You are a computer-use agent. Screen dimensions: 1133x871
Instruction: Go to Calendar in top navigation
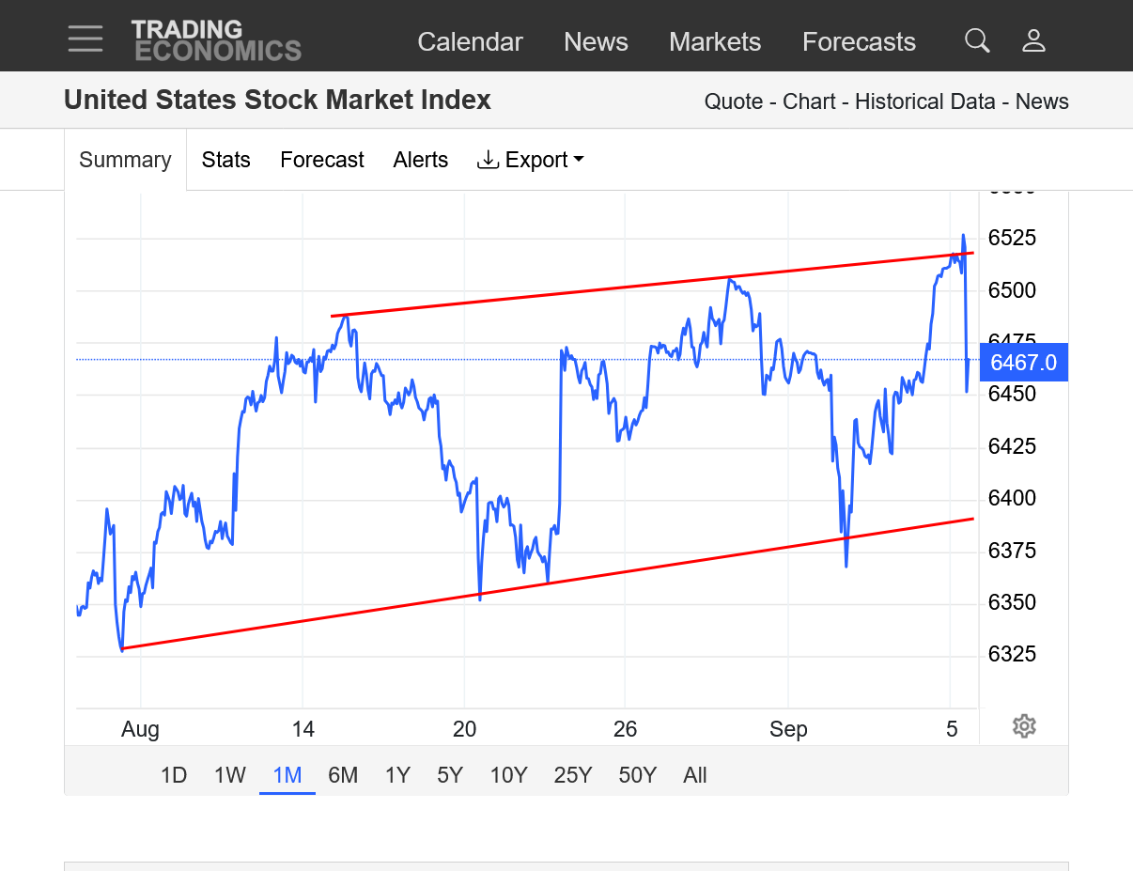[470, 41]
